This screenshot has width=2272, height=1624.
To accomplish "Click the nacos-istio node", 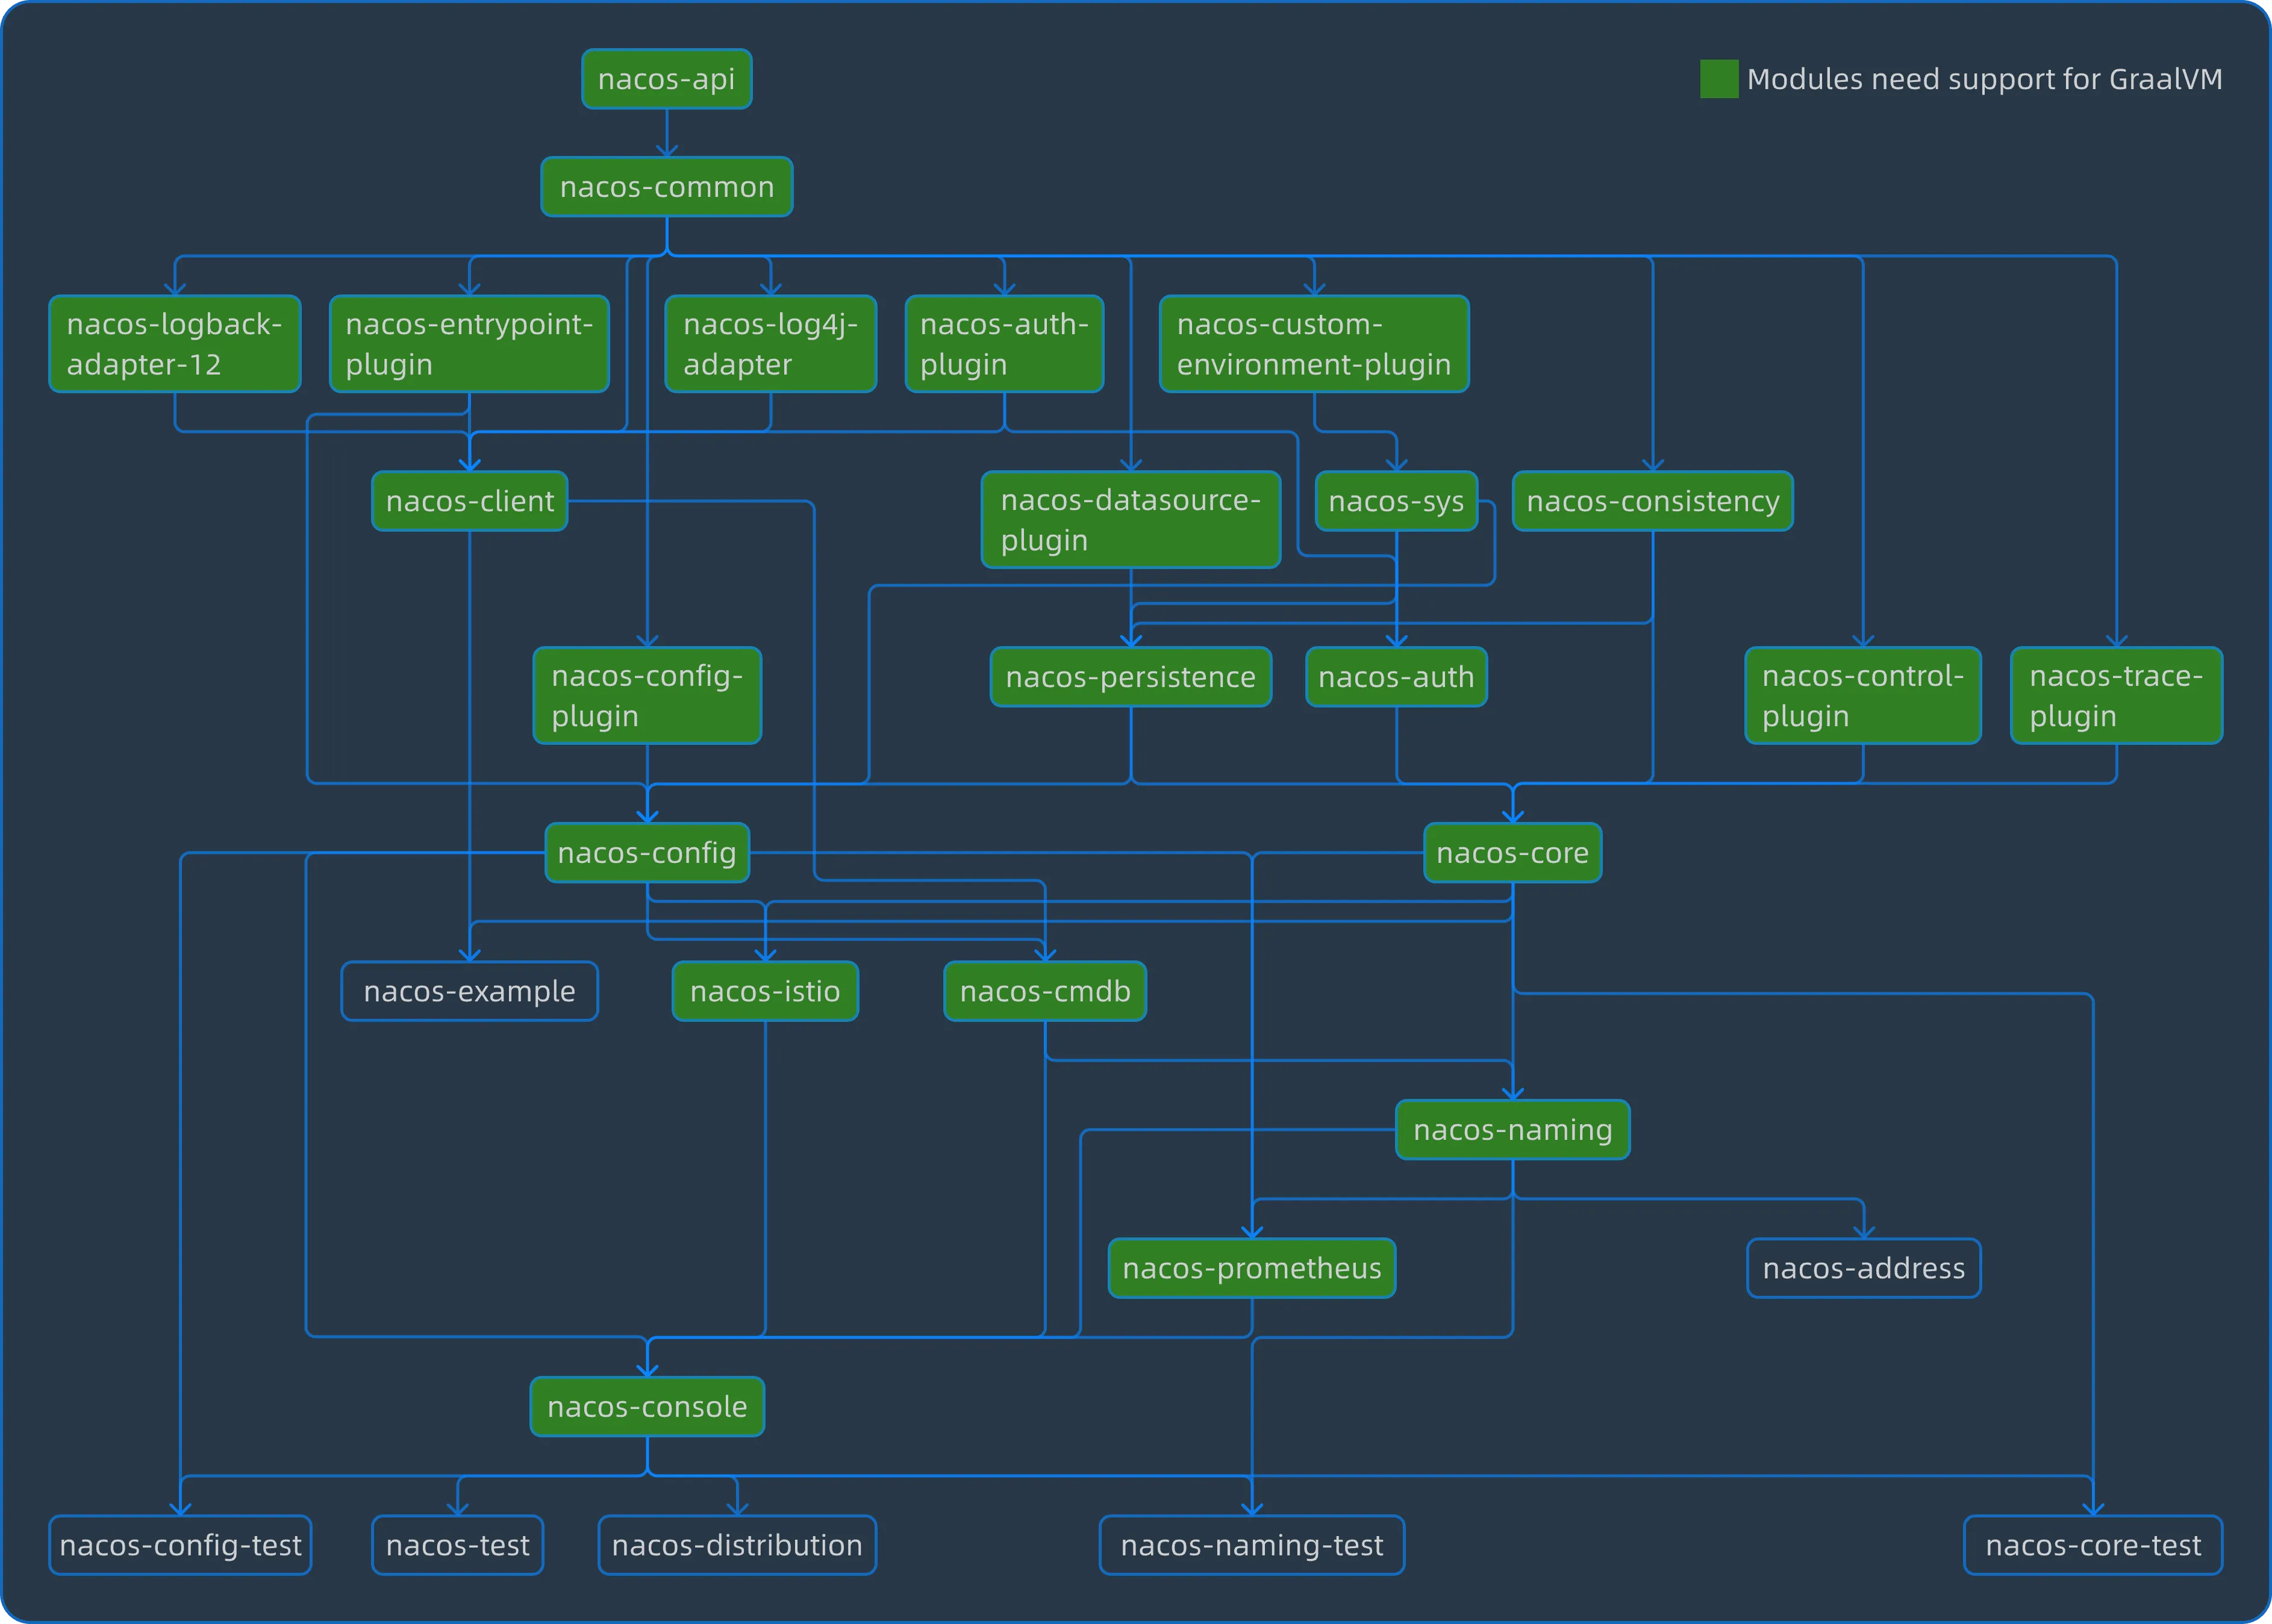I will pyautogui.click(x=765, y=991).
